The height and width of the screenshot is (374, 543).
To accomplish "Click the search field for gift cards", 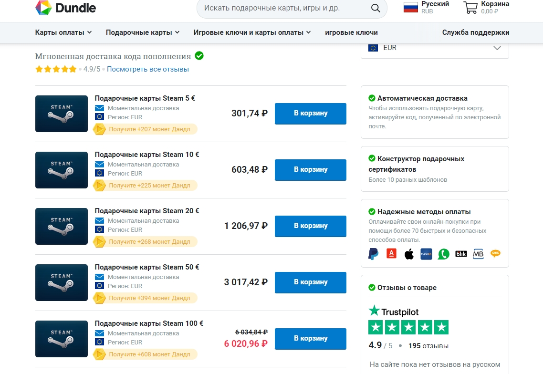I will pyautogui.click(x=282, y=8).
